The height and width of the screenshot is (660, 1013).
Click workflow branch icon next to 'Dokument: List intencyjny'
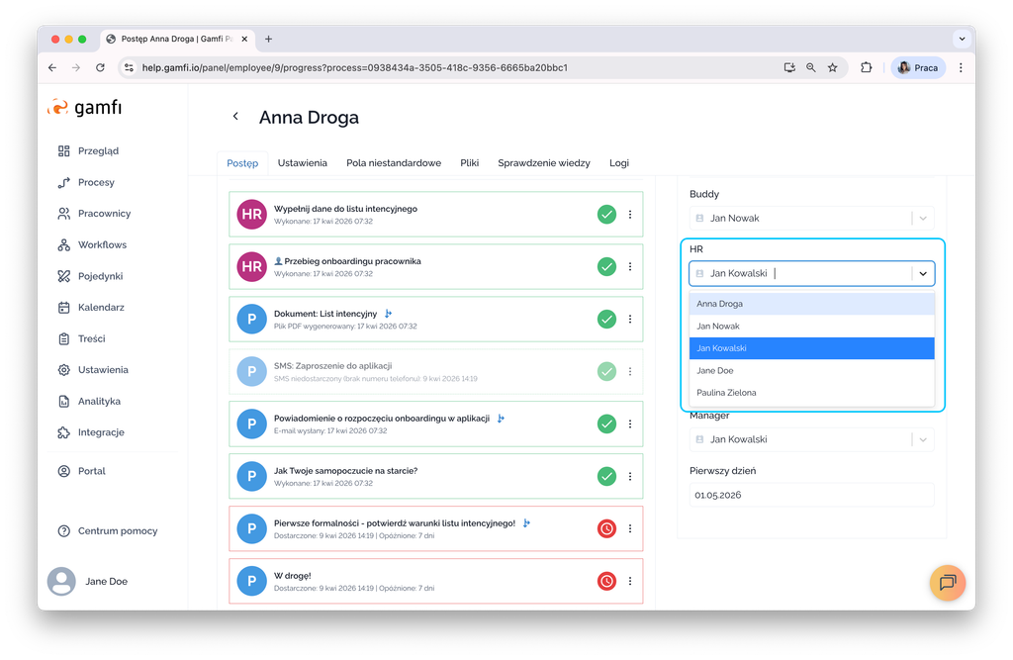[389, 314]
